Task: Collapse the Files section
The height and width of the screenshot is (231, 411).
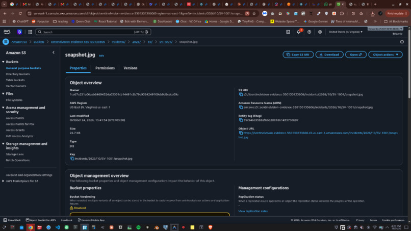Action: pyautogui.click(x=3, y=94)
